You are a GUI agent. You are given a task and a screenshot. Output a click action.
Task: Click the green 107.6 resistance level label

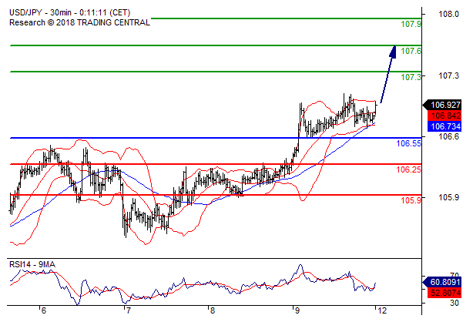point(411,51)
